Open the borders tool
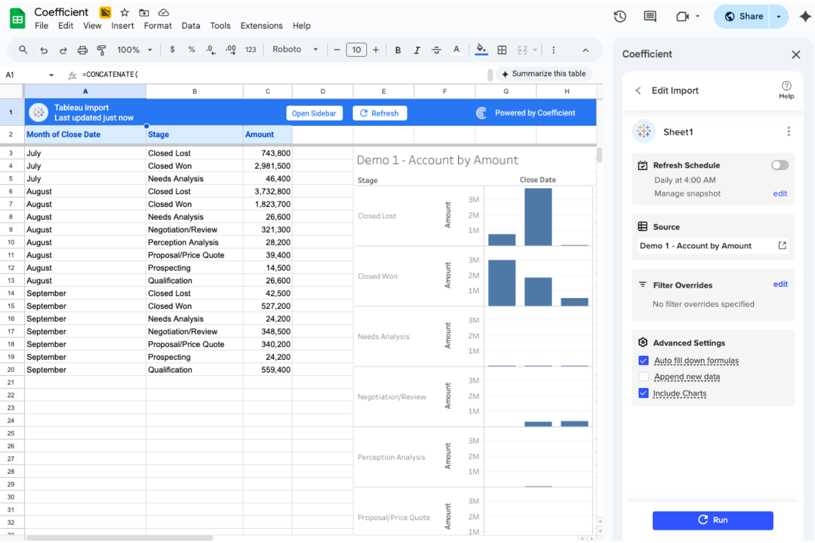815x543 pixels. pyautogui.click(x=502, y=50)
